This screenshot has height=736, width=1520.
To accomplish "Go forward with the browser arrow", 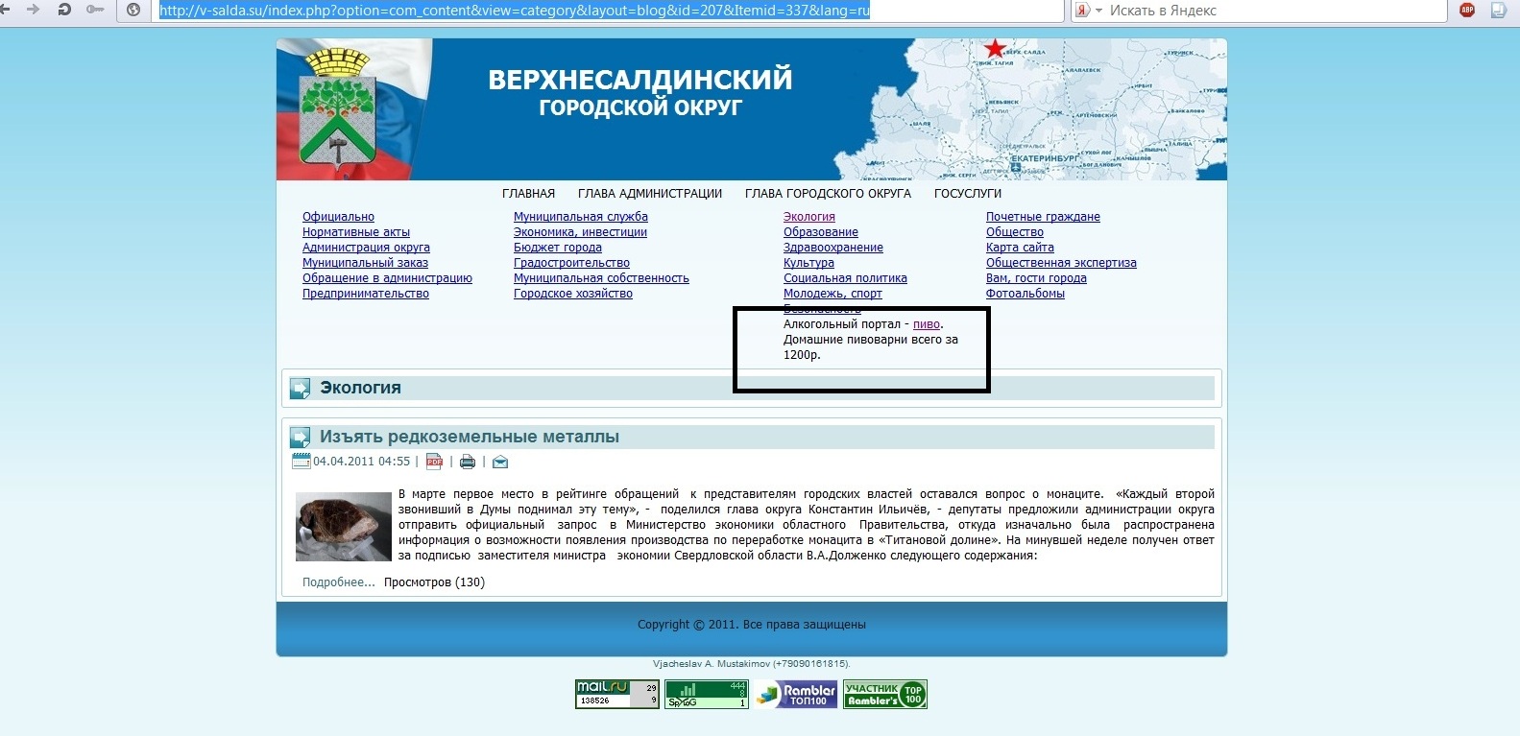I will (x=34, y=10).
